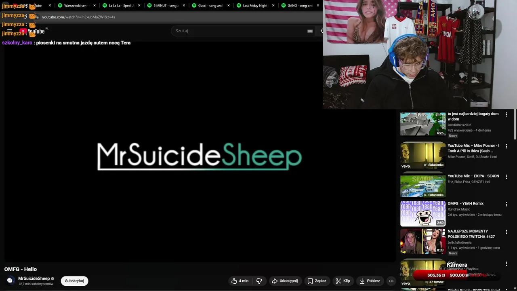Close the 5 MINUT tab
The height and width of the screenshot is (291, 517).
click(x=184, y=6)
